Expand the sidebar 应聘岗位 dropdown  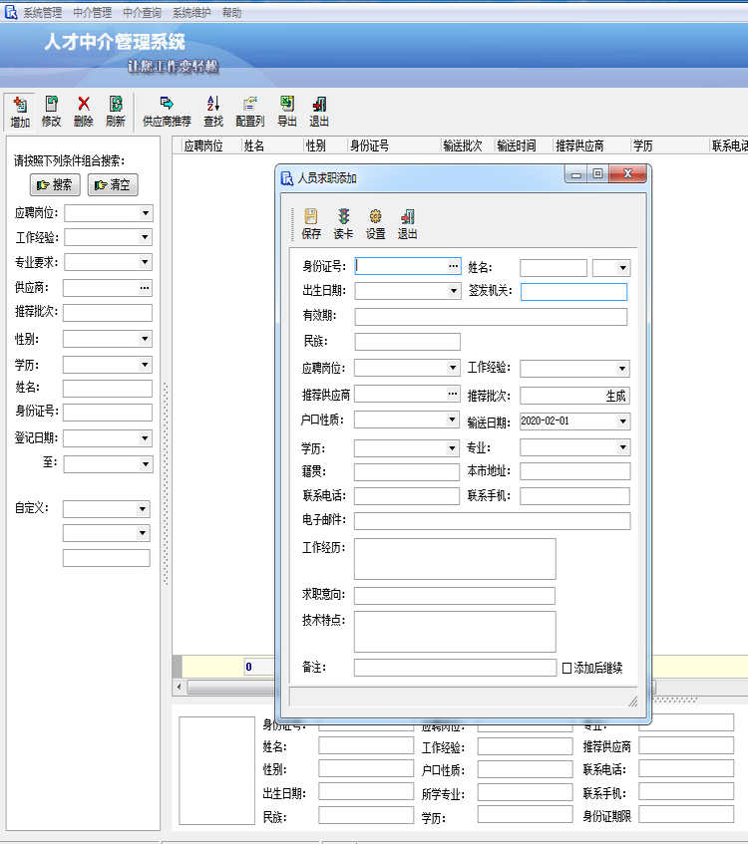click(145, 213)
